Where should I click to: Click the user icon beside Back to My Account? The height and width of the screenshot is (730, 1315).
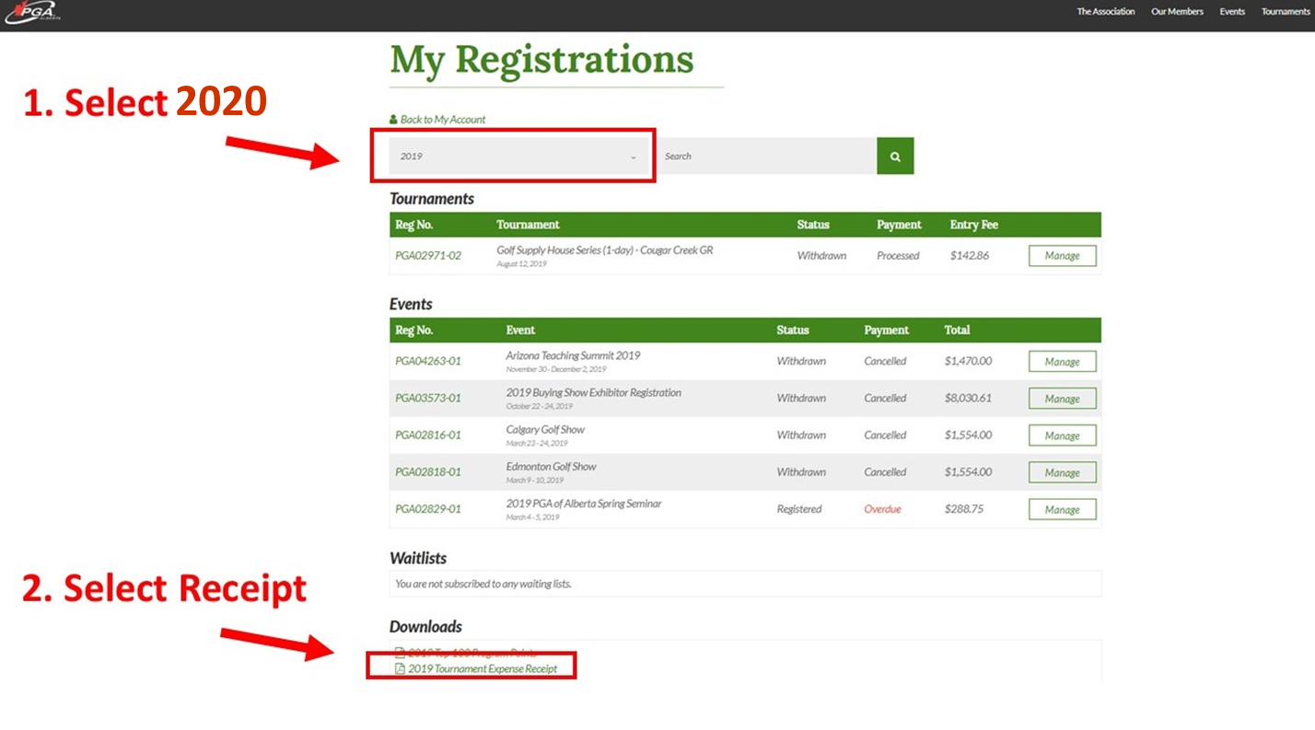point(394,120)
